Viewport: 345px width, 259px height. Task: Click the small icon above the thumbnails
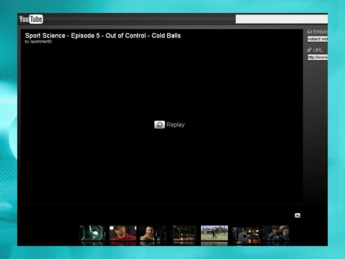tap(298, 215)
